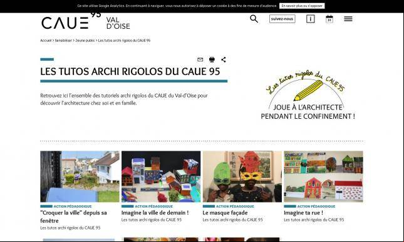Open 'Le masque façade' article title
The image size is (404, 242).
point(225,213)
